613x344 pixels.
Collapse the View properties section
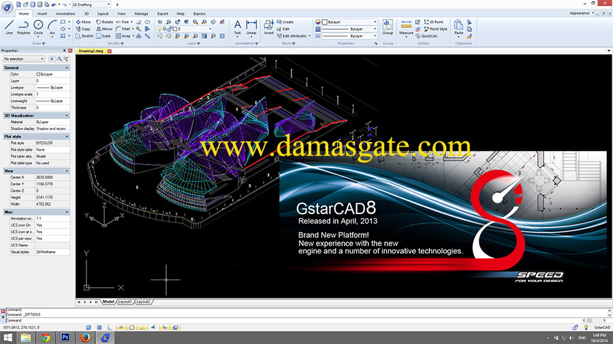(x=67, y=171)
